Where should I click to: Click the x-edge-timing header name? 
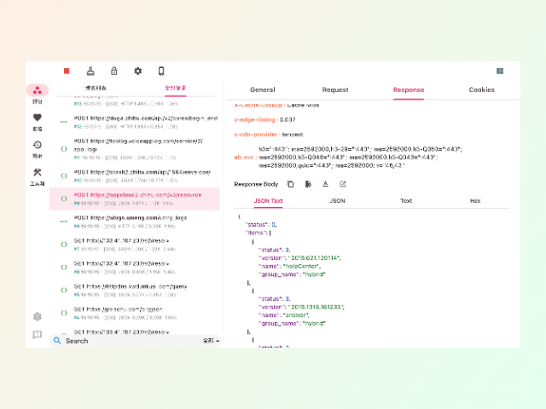[256, 119]
